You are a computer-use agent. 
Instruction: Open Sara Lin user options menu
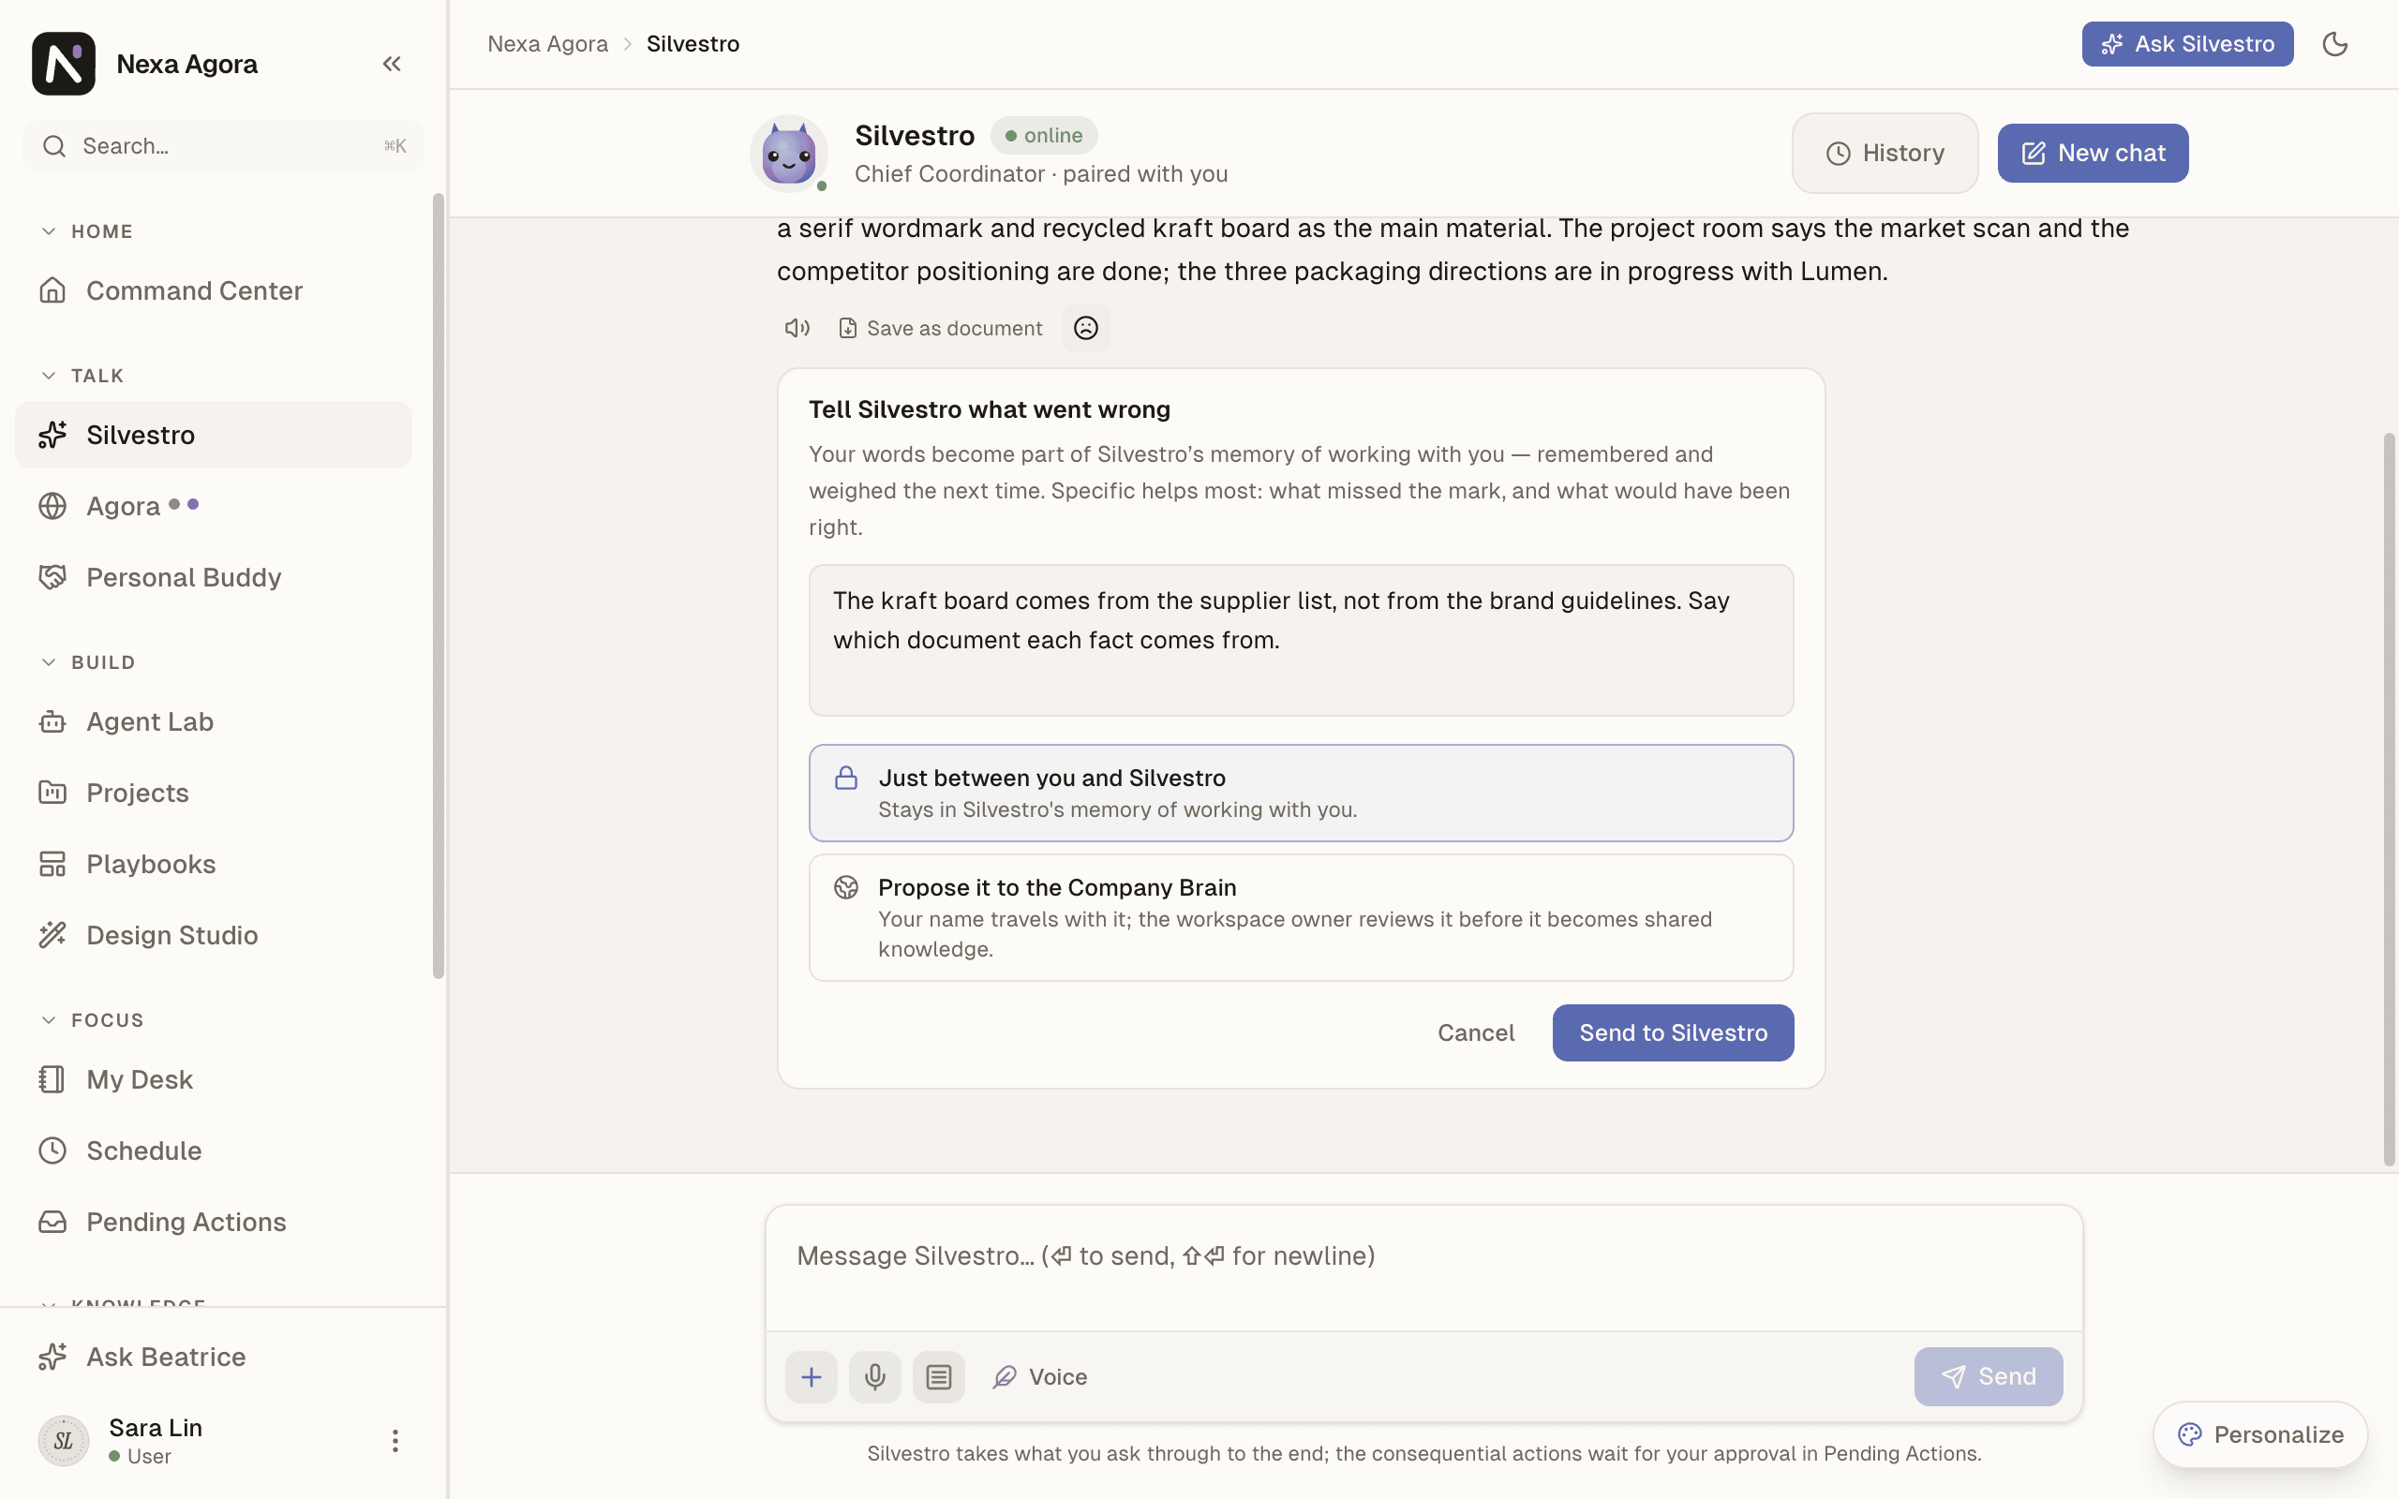click(395, 1441)
